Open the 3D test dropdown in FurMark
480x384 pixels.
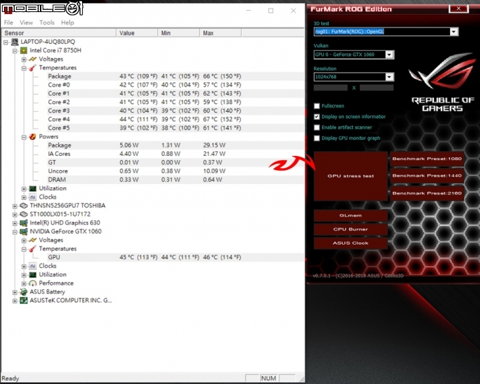coord(454,31)
